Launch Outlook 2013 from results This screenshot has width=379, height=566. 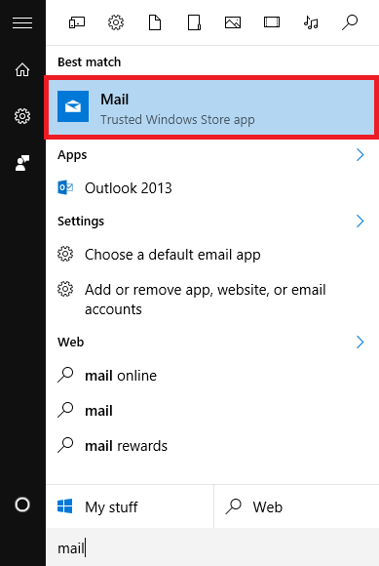pyautogui.click(x=212, y=188)
